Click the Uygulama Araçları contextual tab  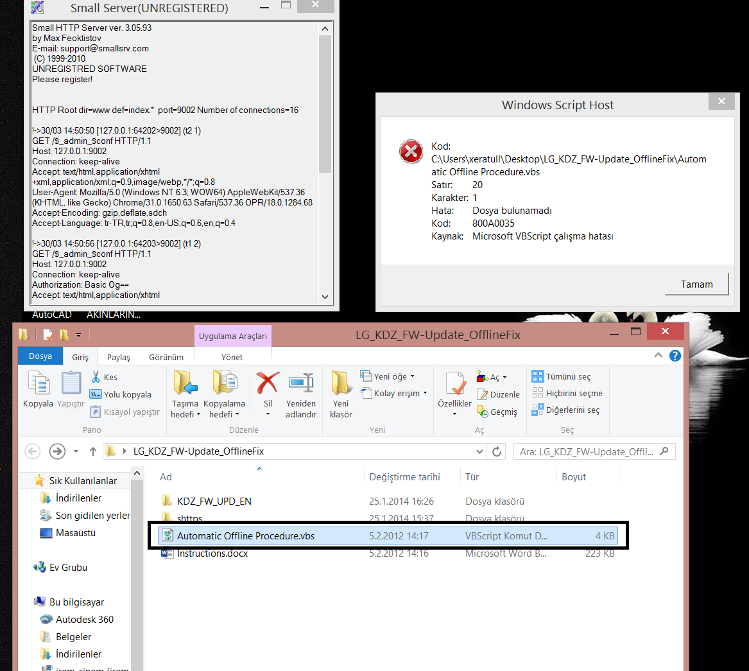tap(232, 336)
